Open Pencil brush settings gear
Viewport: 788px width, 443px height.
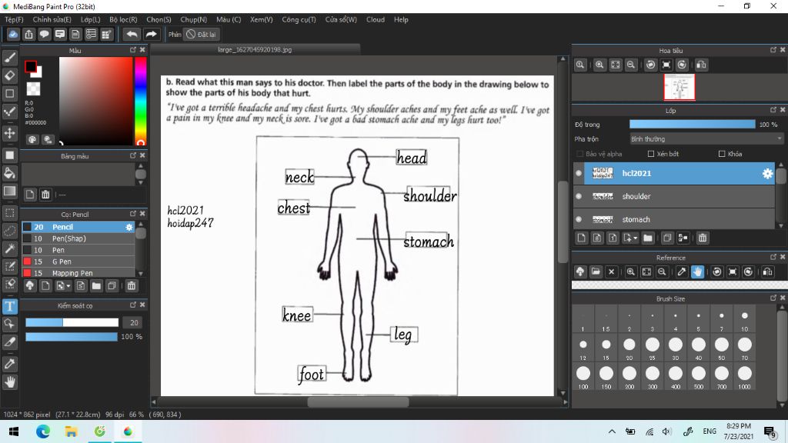click(x=129, y=227)
